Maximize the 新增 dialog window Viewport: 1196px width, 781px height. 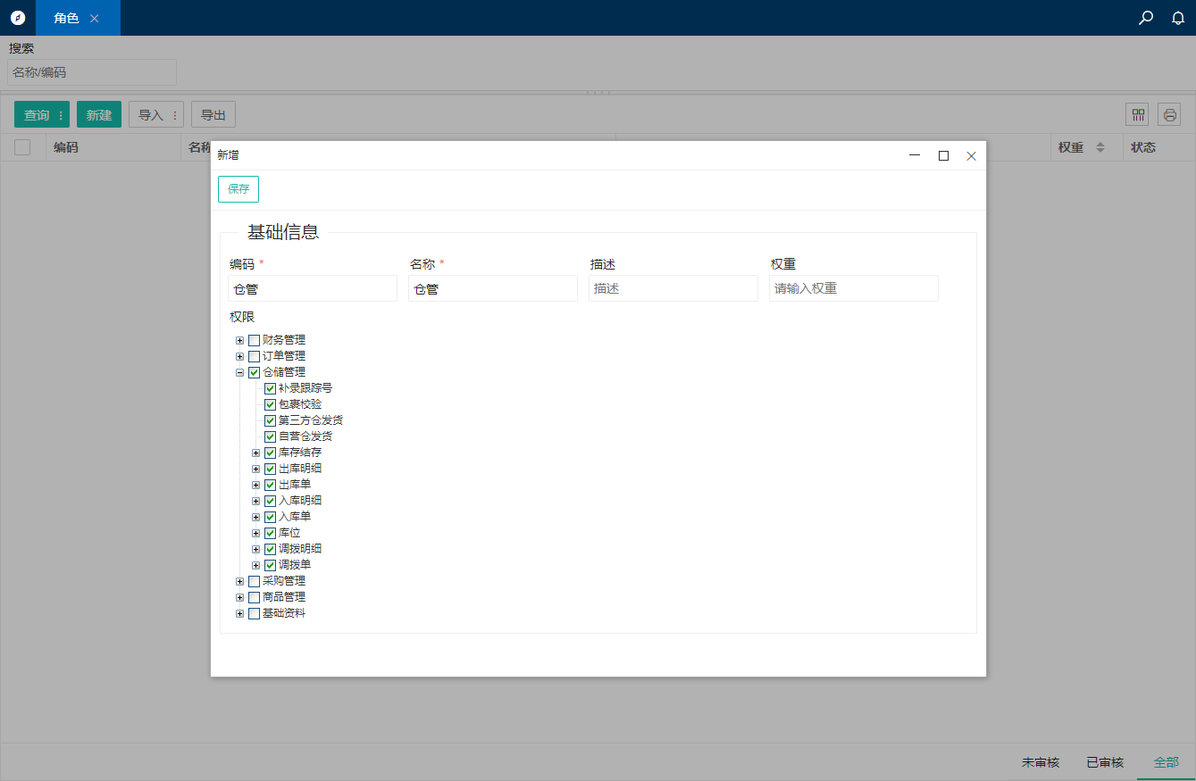pyautogui.click(x=943, y=155)
